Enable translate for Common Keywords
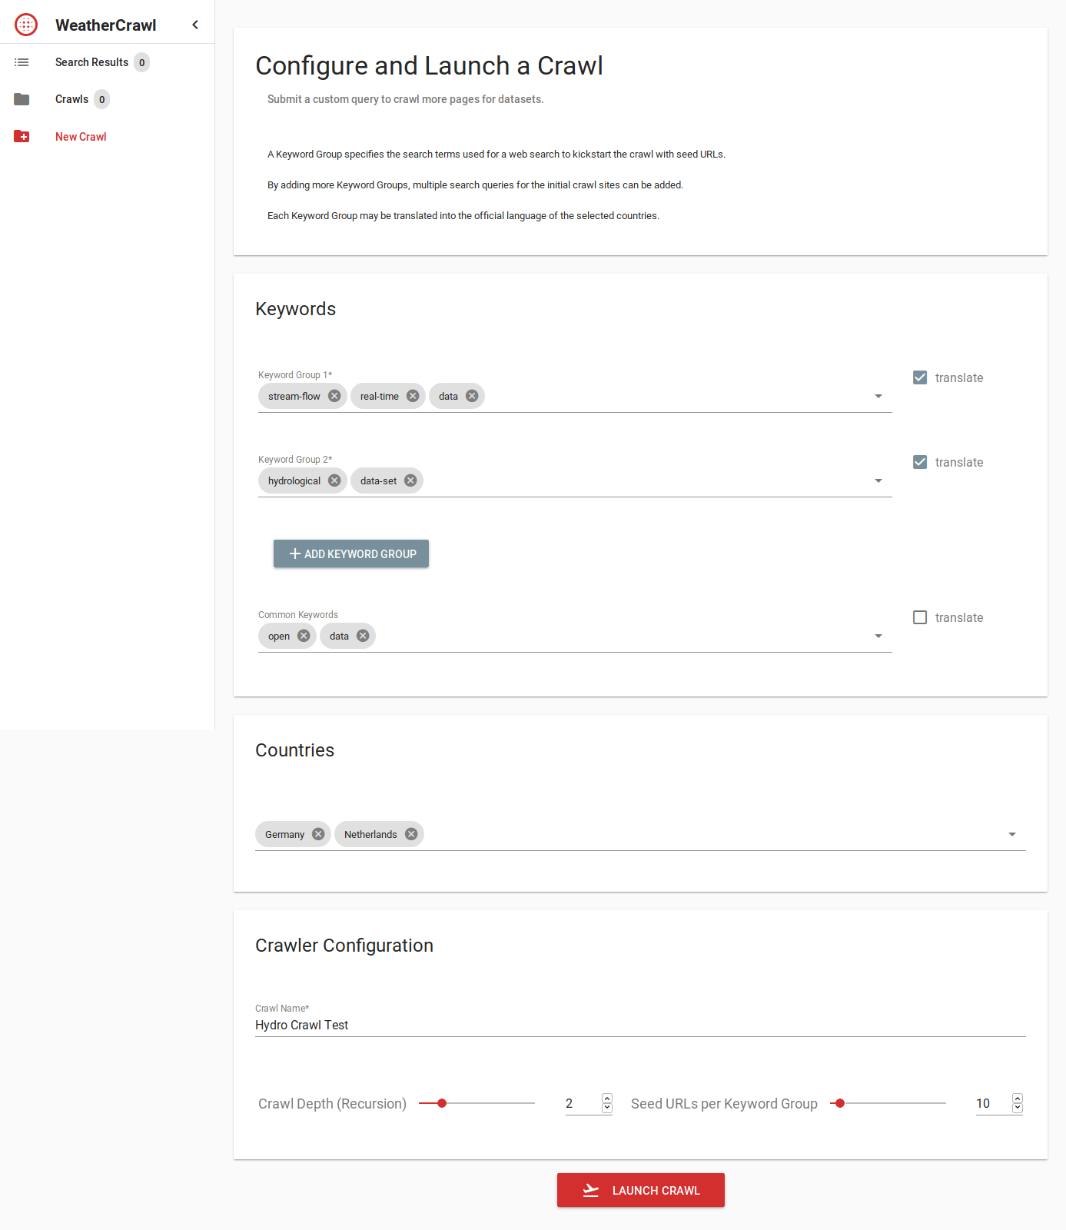This screenshot has height=1230, width=1066. [920, 617]
